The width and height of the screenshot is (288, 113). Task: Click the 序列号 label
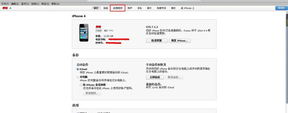click(x=100, y=43)
